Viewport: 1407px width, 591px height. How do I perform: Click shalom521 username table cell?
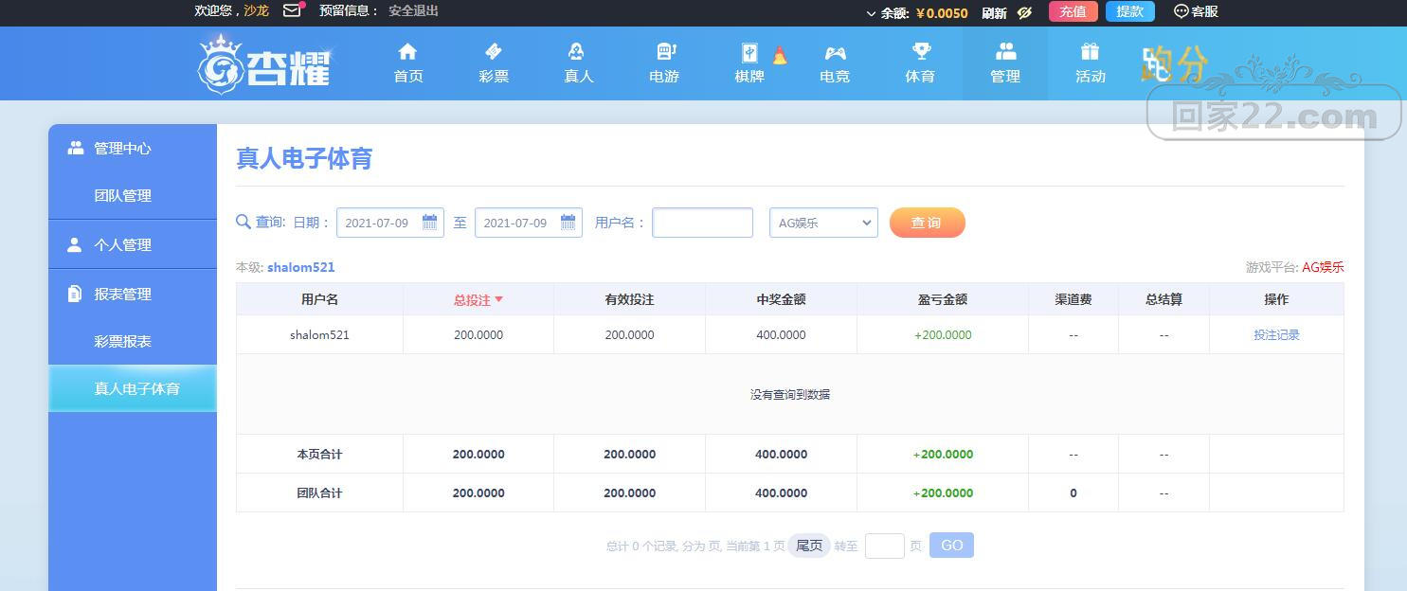[x=319, y=334]
